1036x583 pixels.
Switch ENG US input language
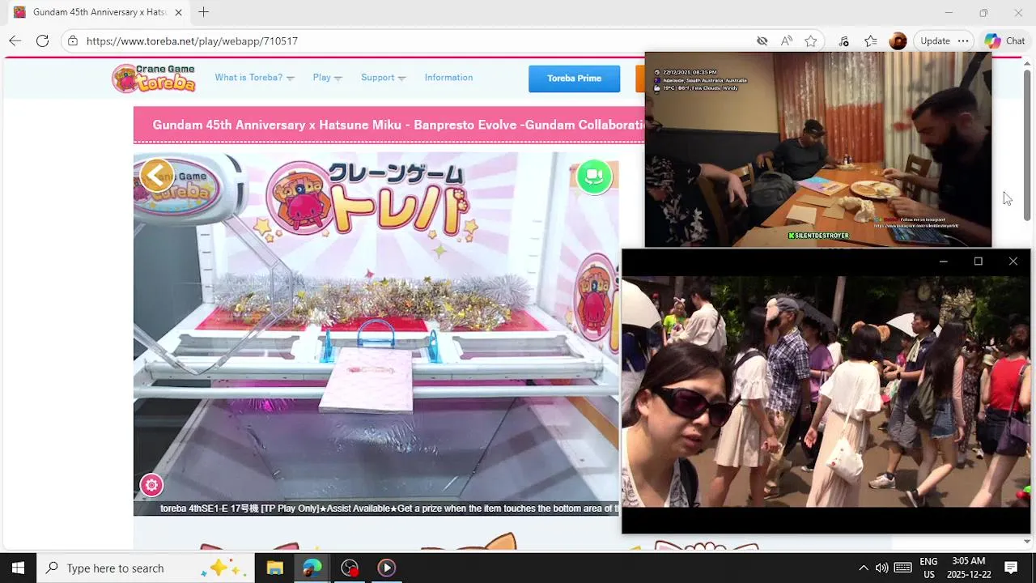(928, 568)
